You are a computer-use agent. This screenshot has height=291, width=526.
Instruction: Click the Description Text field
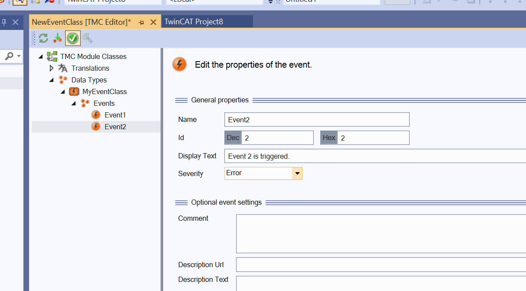point(381,283)
